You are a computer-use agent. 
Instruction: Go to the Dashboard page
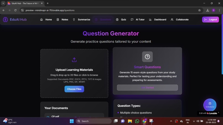[158, 20]
